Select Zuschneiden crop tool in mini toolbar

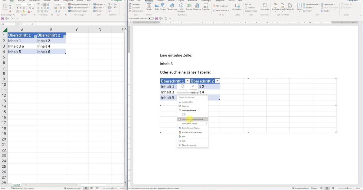coord(193,87)
